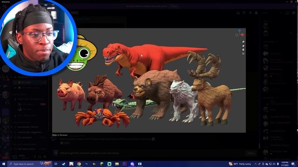Open Adobe Premiere Pro from the taskbar

tap(124, 164)
